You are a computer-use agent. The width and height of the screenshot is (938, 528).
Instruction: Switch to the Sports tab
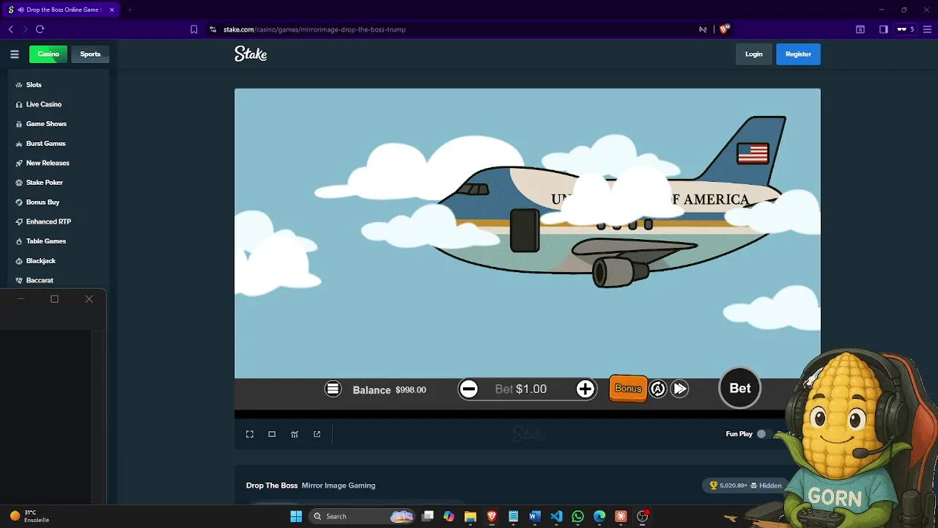[x=90, y=54]
